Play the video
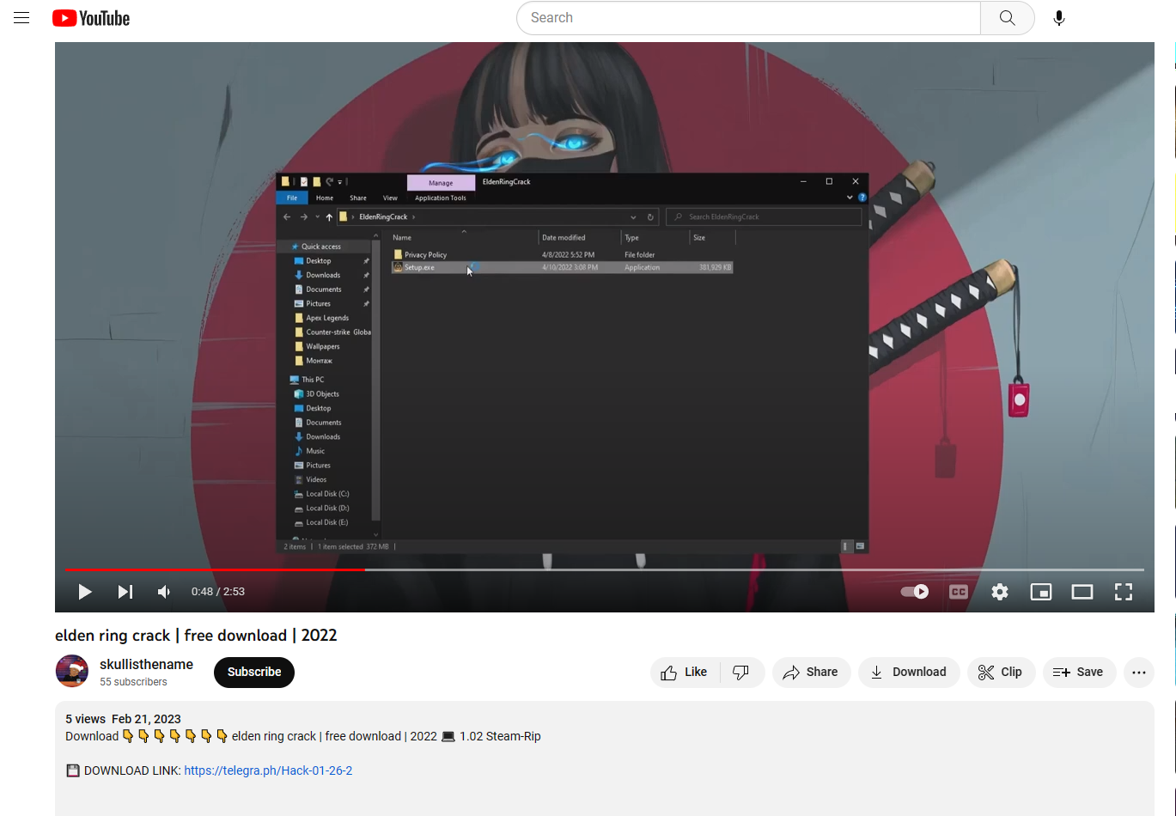 84,592
